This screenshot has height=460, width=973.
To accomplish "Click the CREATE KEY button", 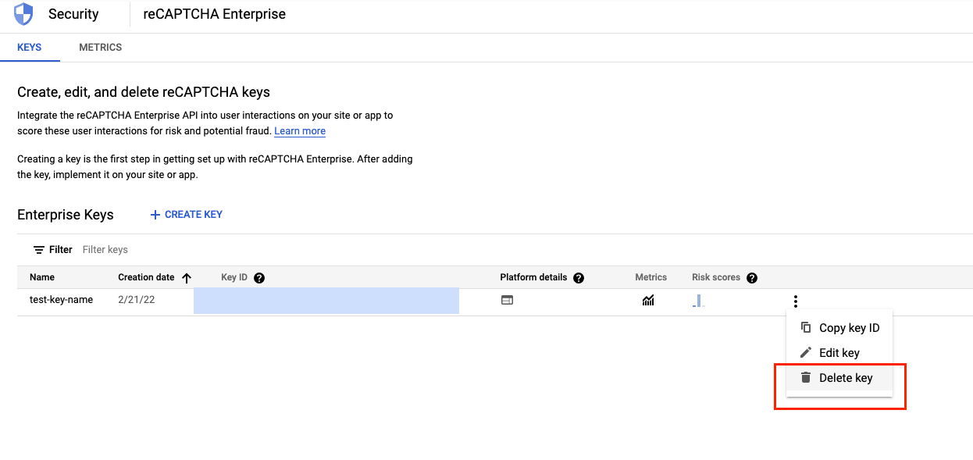I will (x=185, y=214).
